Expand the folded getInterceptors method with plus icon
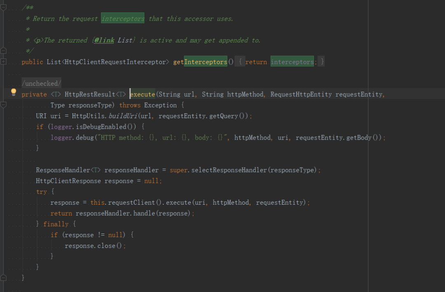The width and height of the screenshot is (445, 292). click(x=3, y=62)
